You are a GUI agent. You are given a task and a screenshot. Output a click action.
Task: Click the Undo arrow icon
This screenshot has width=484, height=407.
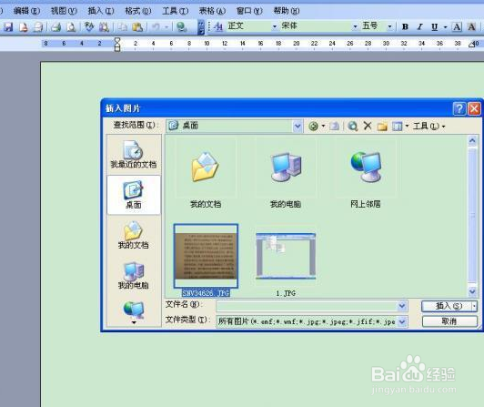coord(156,27)
